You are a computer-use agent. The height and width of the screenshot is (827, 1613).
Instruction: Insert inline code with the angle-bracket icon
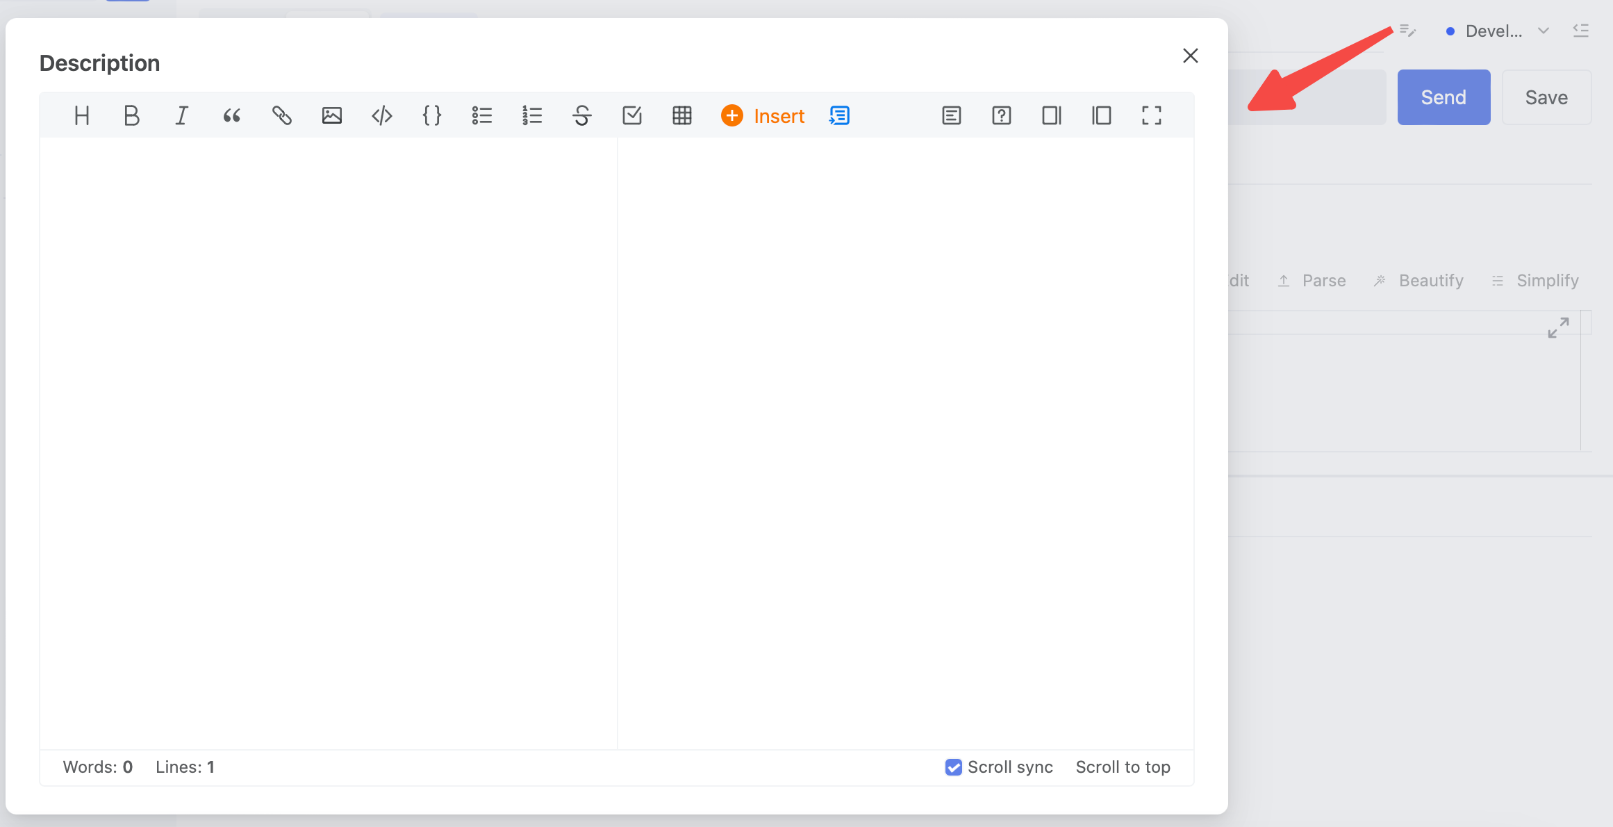click(382, 115)
